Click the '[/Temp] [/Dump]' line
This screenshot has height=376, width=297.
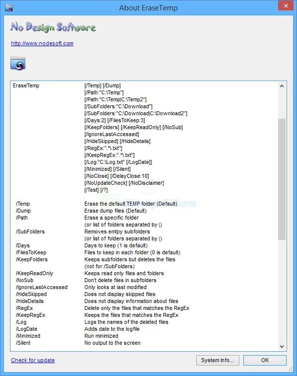pyautogui.click(x=103, y=85)
